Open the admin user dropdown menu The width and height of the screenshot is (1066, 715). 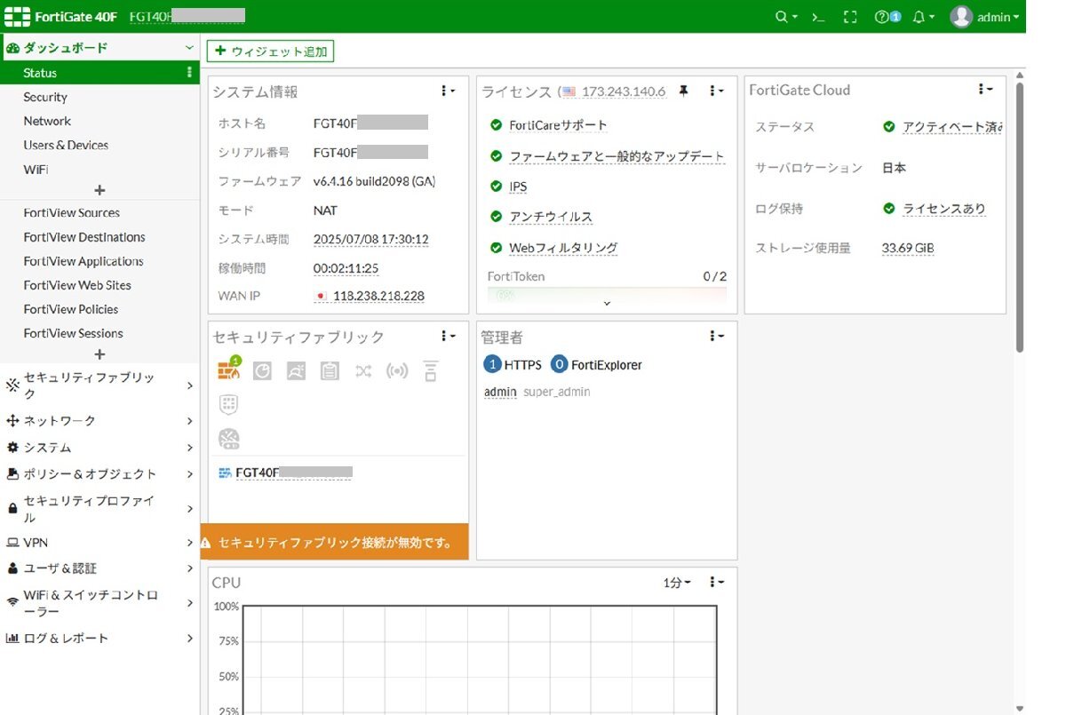click(985, 17)
